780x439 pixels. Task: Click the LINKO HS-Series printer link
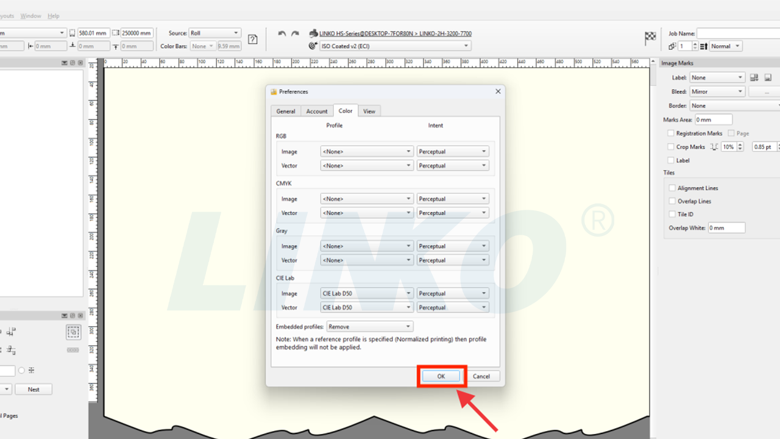(x=395, y=34)
